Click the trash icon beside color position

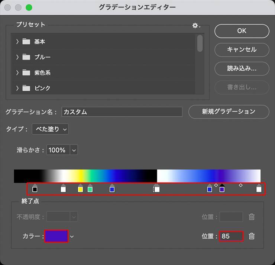pyautogui.click(x=252, y=236)
